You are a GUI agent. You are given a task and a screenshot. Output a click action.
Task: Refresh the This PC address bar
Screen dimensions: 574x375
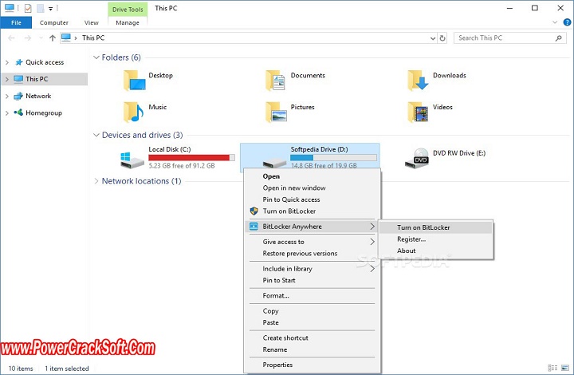click(x=442, y=37)
